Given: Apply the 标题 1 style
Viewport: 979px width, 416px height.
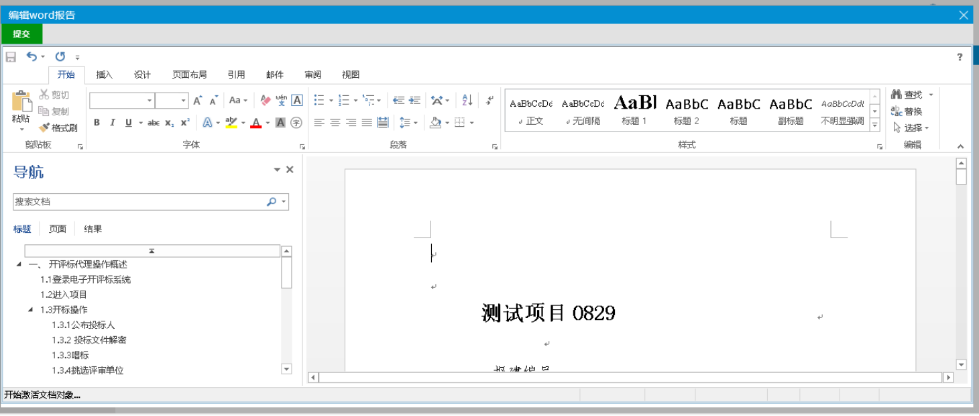Looking at the screenshot, I should 634,110.
